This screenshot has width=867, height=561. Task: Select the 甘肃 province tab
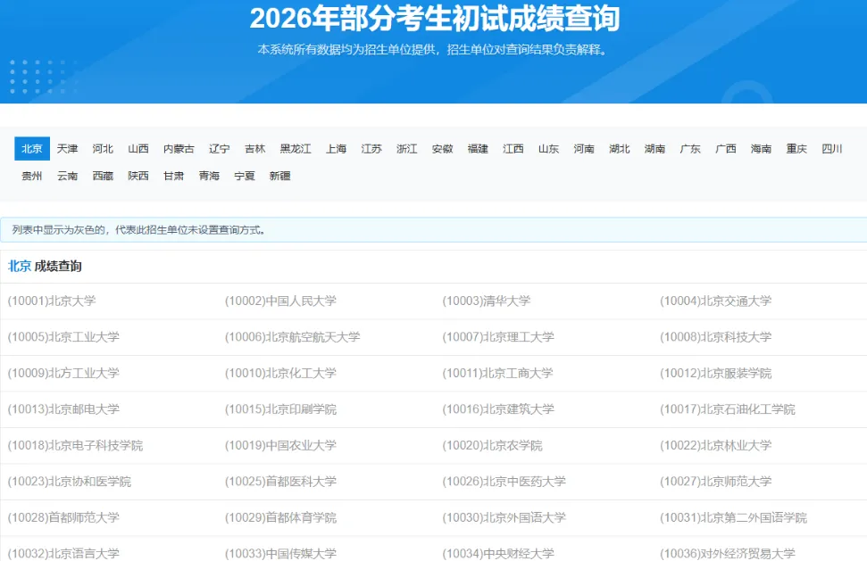173,176
